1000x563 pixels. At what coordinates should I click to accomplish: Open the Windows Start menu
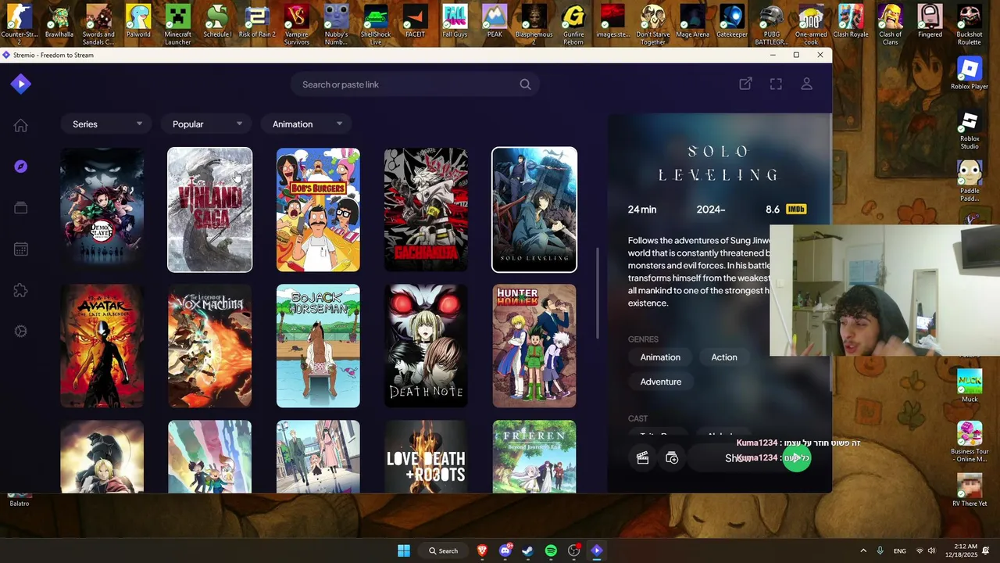tap(404, 550)
